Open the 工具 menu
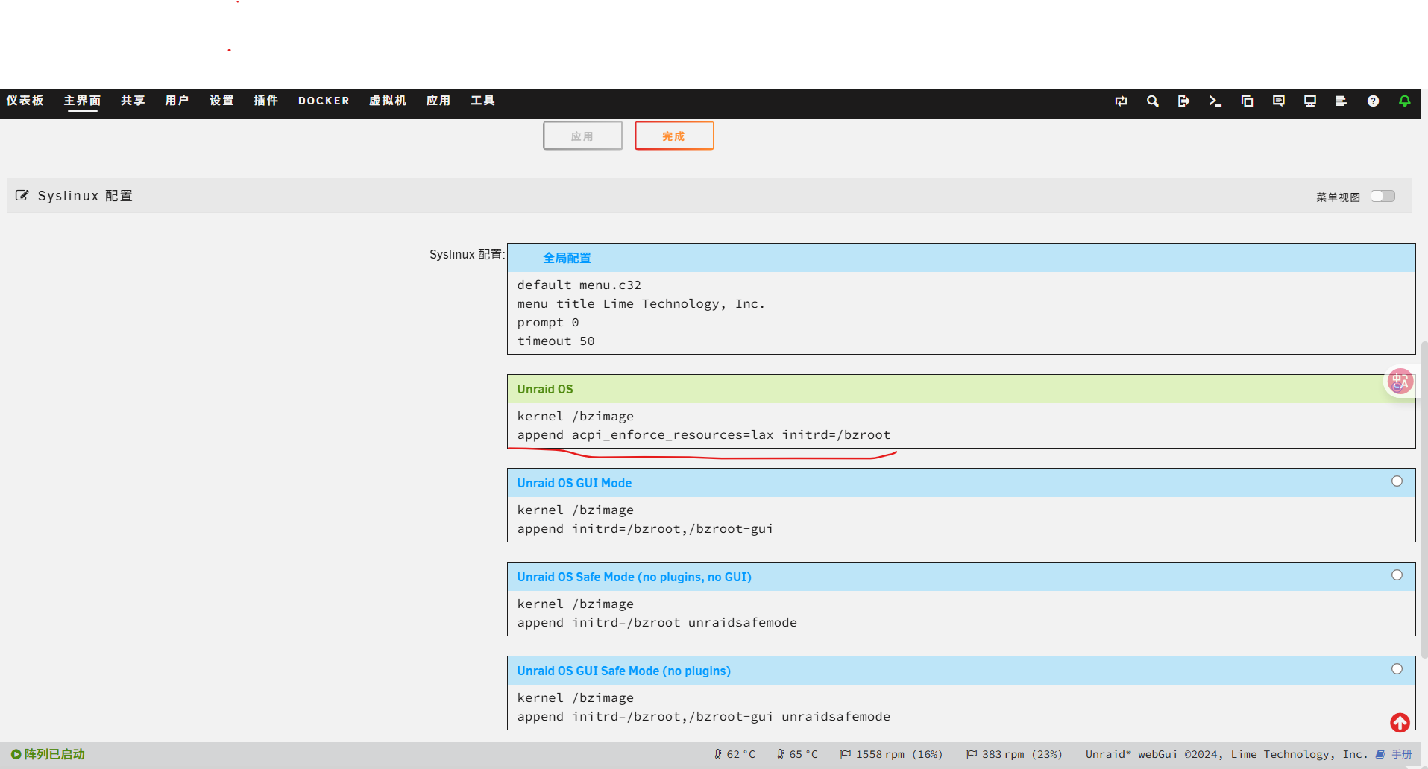Viewport: 1428px width, 769px height. [482, 101]
